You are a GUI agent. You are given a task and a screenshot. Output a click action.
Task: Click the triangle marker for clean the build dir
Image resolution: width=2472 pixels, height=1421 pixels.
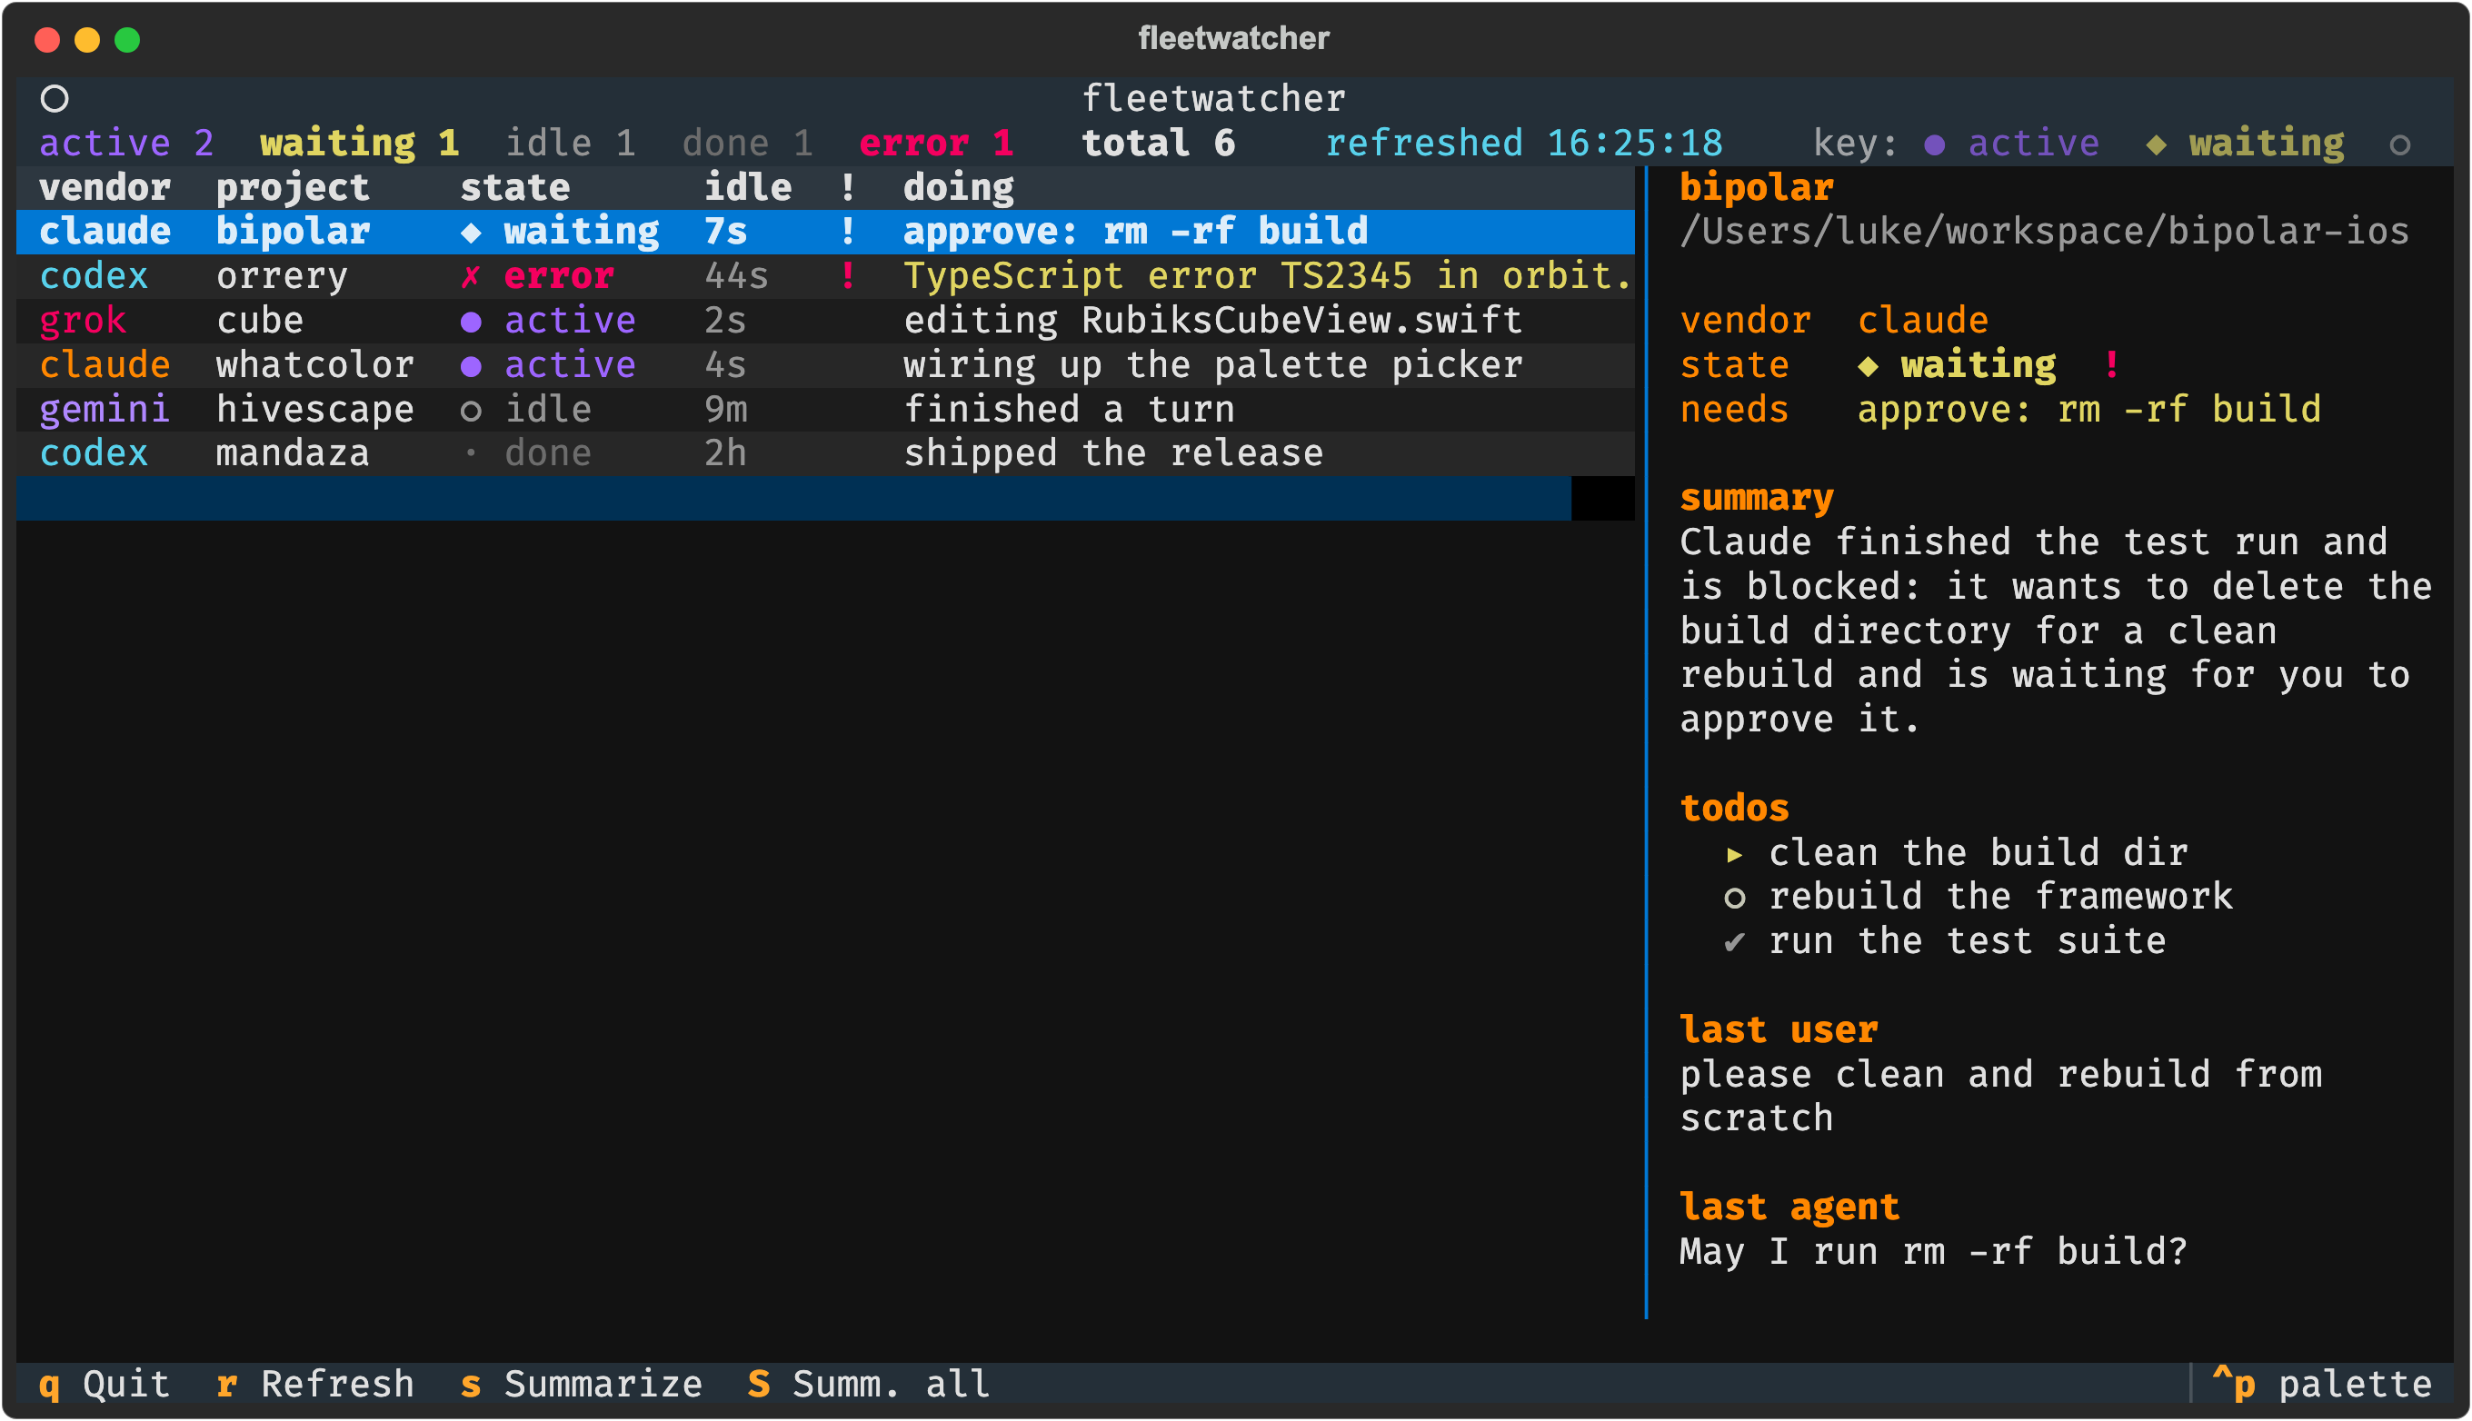coord(1734,855)
